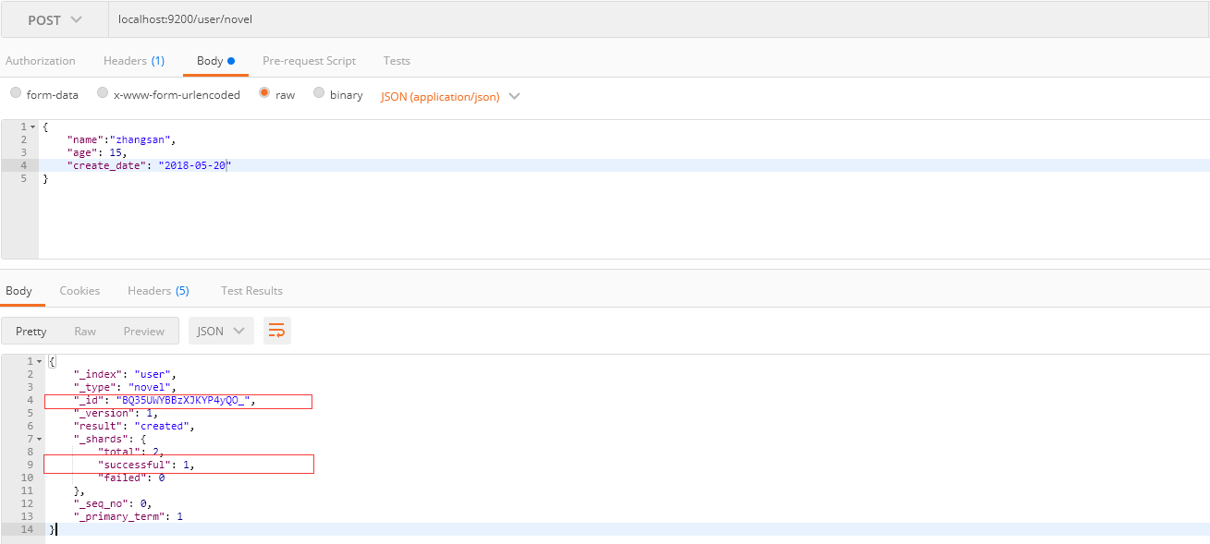Open the Pre-request Script tab
The width and height of the screenshot is (1210, 544).
pos(309,61)
